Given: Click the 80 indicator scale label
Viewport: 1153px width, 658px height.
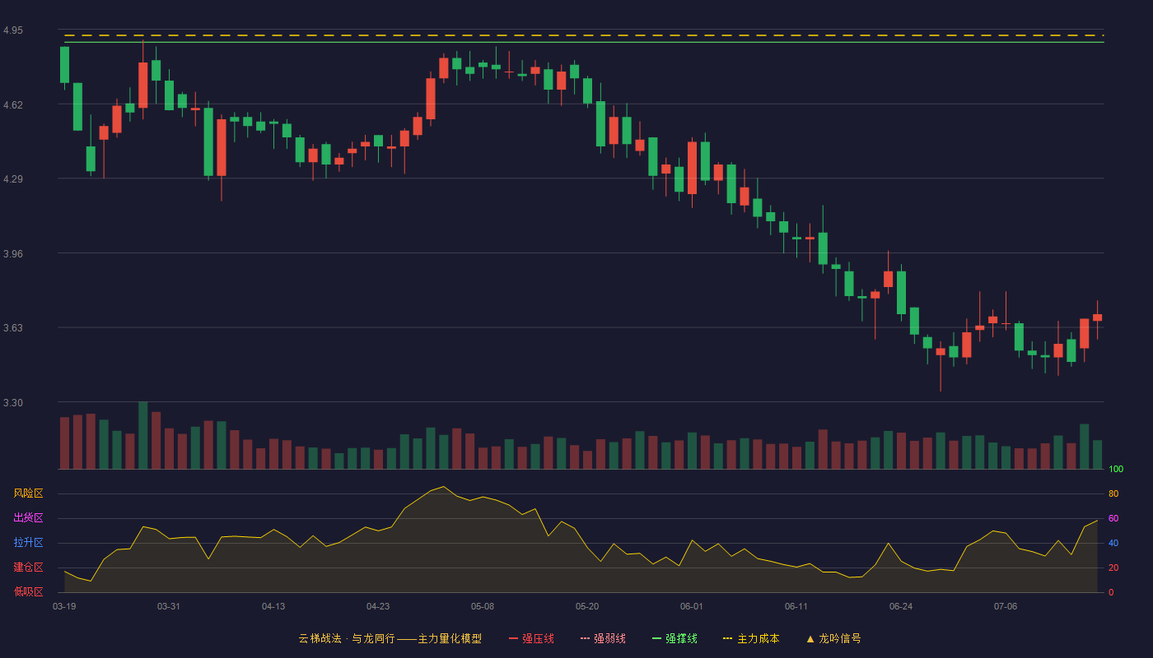Looking at the screenshot, I should [1113, 493].
